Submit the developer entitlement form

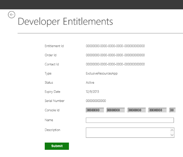(x=57, y=146)
